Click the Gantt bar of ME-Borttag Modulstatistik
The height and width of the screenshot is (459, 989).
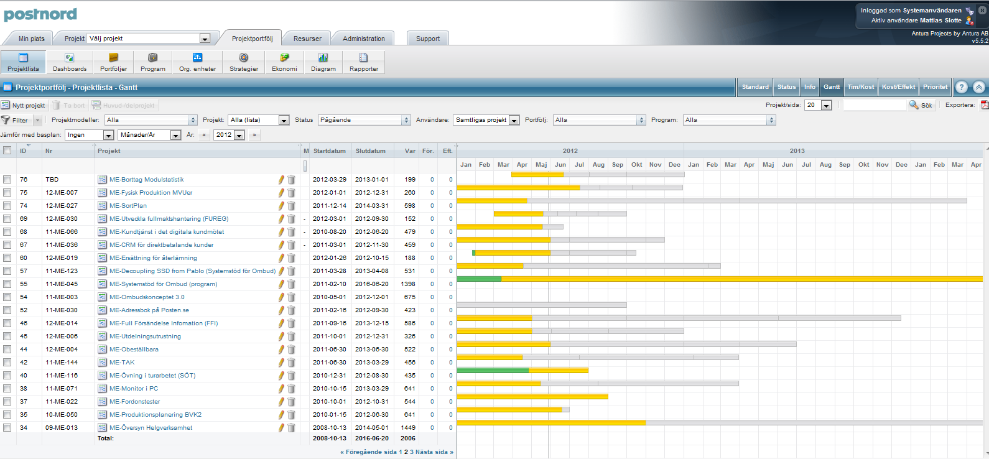597,174
